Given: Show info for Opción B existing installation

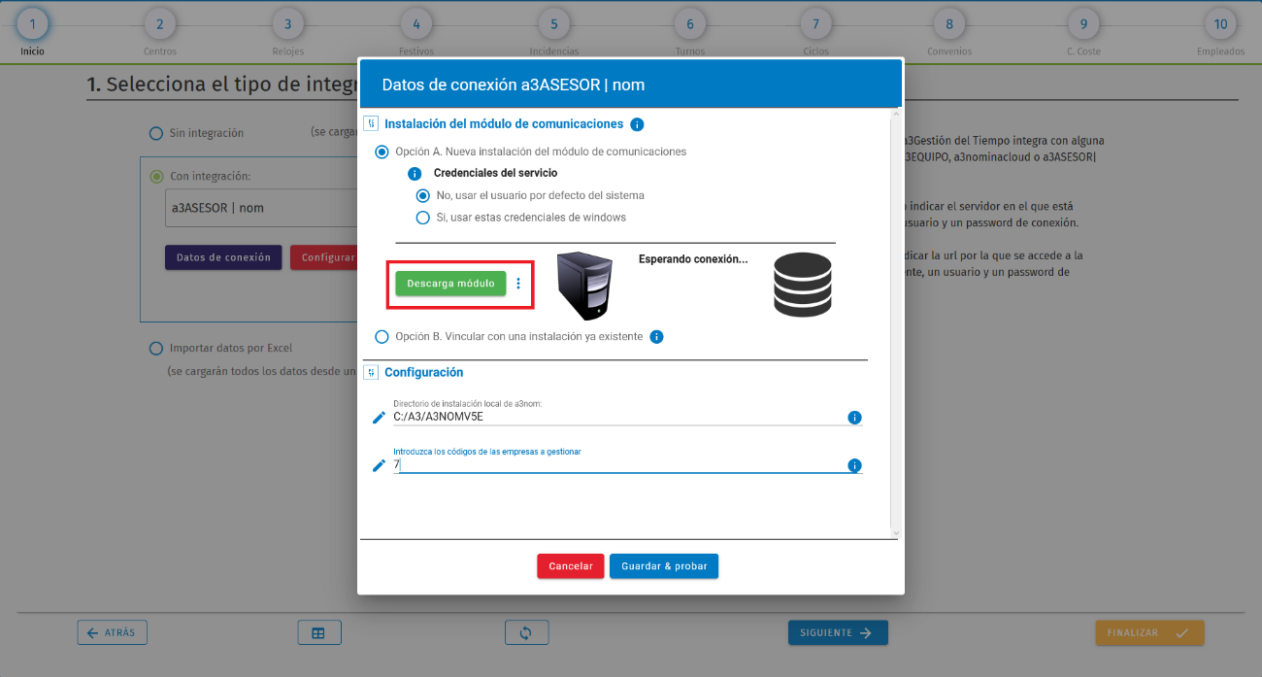Looking at the screenshot, I should pos(656,337).
